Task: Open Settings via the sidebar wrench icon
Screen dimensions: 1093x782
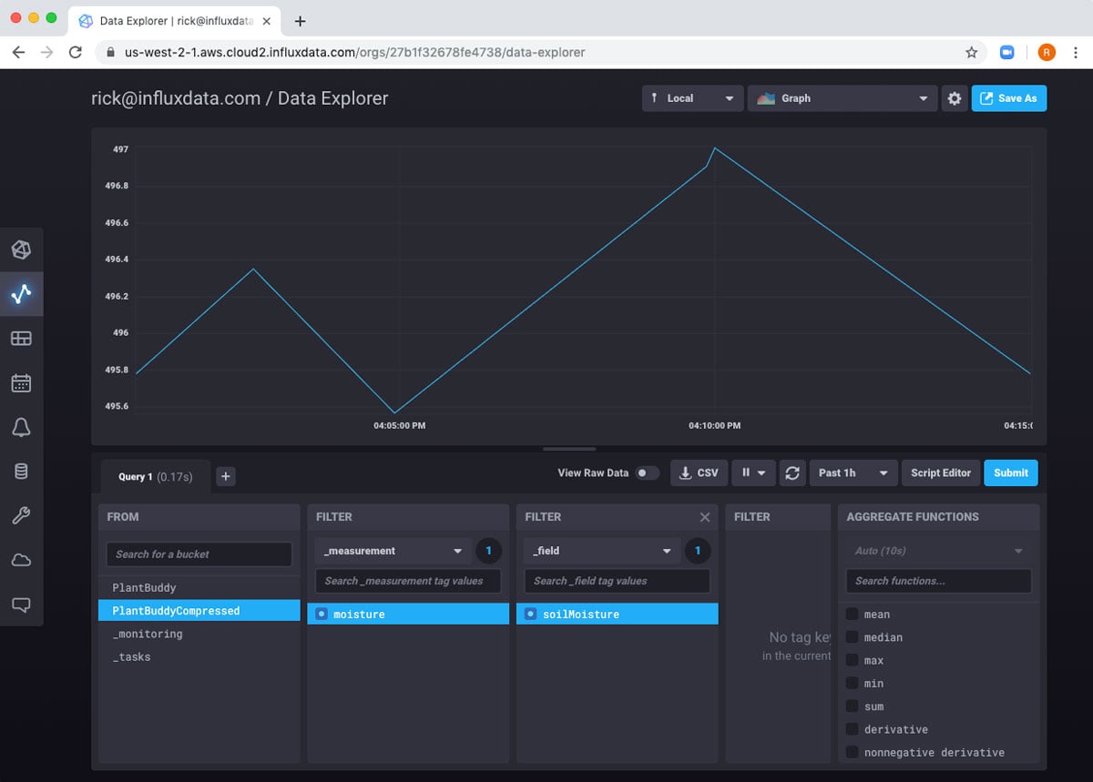Action: (21, 515)
